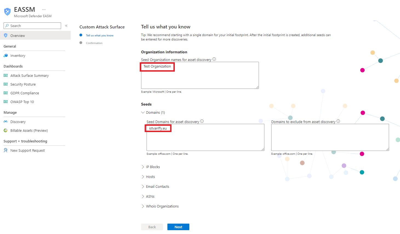The width and height of the screenshot is (400, 234).
Task: Click the New Support Request person icon
Action: pos(5,150)
